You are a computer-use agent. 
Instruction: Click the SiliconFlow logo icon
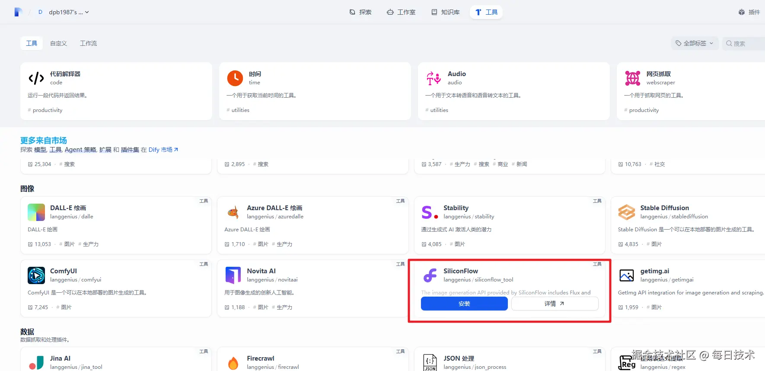(430, 275)
